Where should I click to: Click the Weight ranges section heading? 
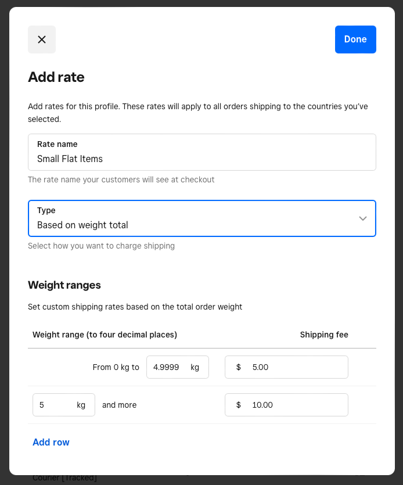pyautogui.click(x=64, y=285)
